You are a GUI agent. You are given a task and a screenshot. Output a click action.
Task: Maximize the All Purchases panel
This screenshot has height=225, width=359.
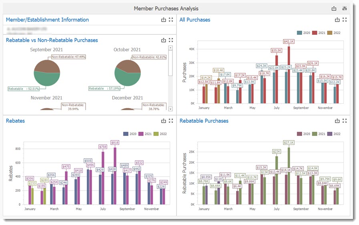pyautogui.click(x=345, y=20)
